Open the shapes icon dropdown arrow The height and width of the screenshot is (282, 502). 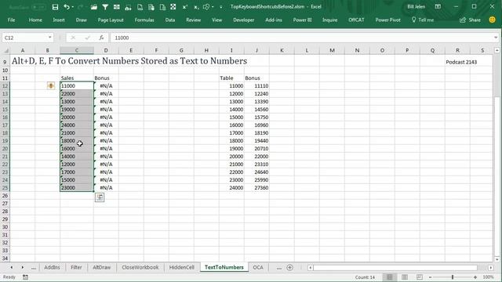tap(213, 7)
